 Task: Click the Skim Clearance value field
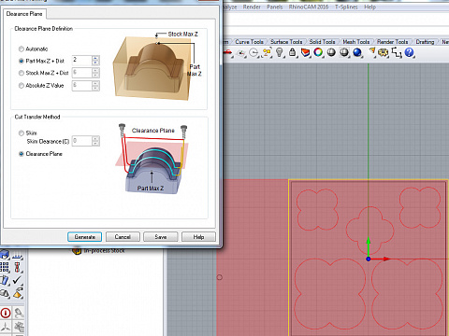(x=82, y=141)
